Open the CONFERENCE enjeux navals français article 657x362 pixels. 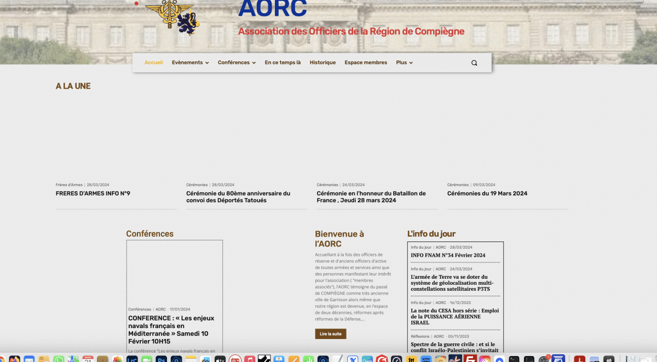click(171, 330)
